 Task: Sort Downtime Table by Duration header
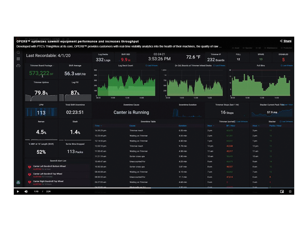(x=183, y=125)
